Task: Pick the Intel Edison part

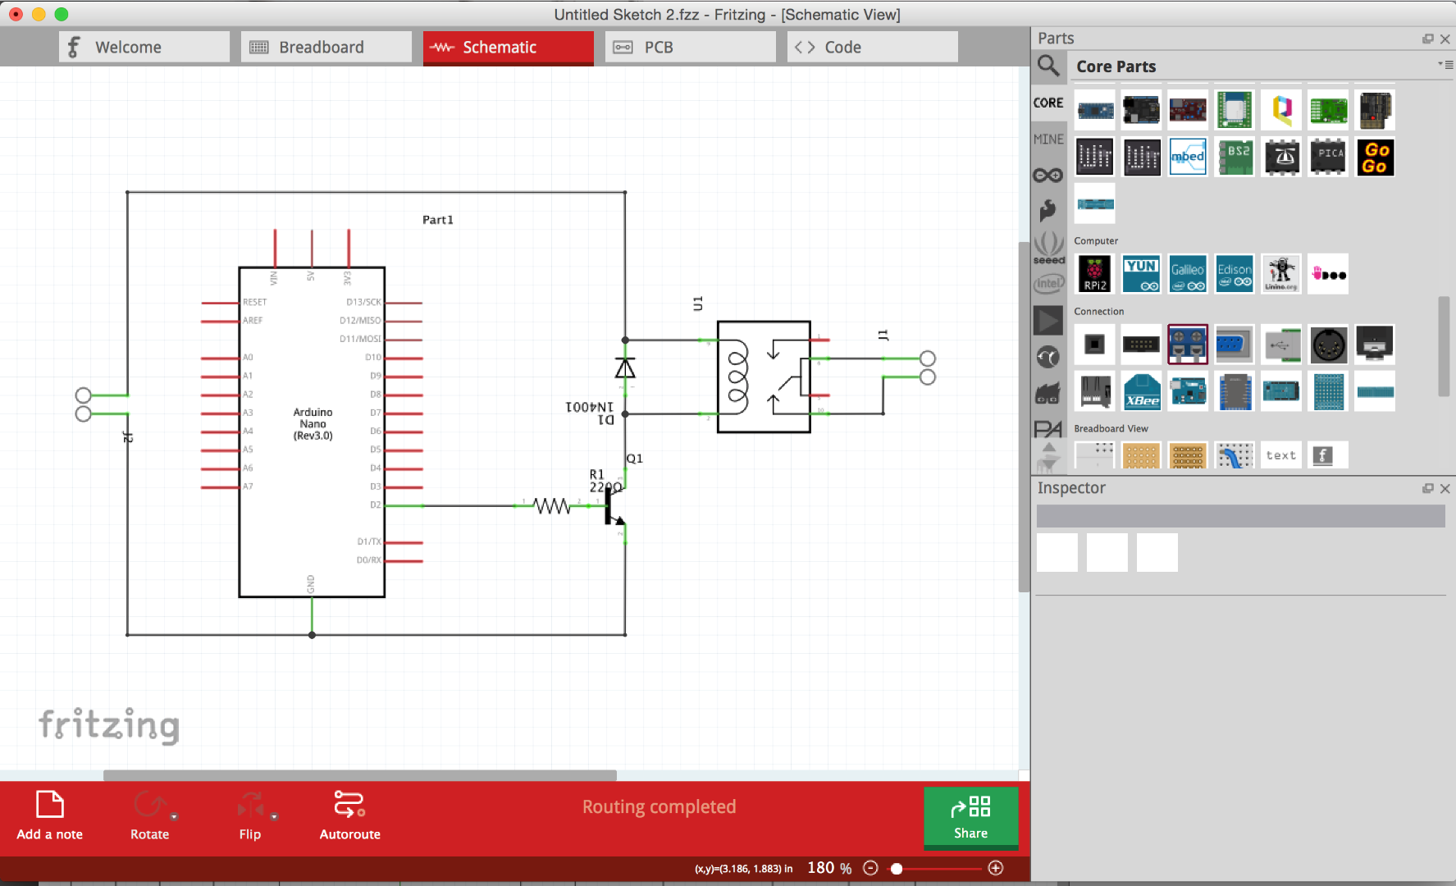Action: coord(1235,274)
